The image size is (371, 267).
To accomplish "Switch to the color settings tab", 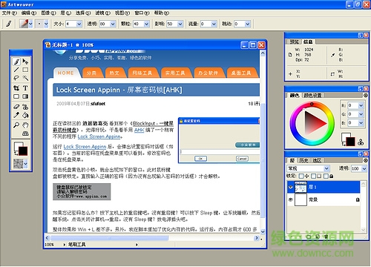I will click(x=312, y=96).
